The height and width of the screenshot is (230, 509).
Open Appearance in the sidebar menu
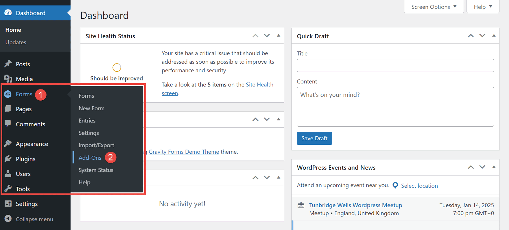[x=32, y=144]
